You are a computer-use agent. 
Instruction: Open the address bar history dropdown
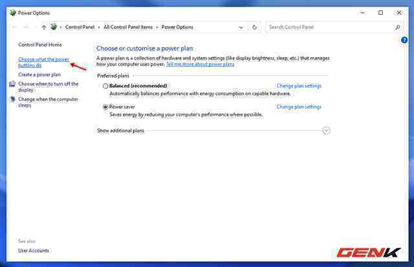click(241, 27)
